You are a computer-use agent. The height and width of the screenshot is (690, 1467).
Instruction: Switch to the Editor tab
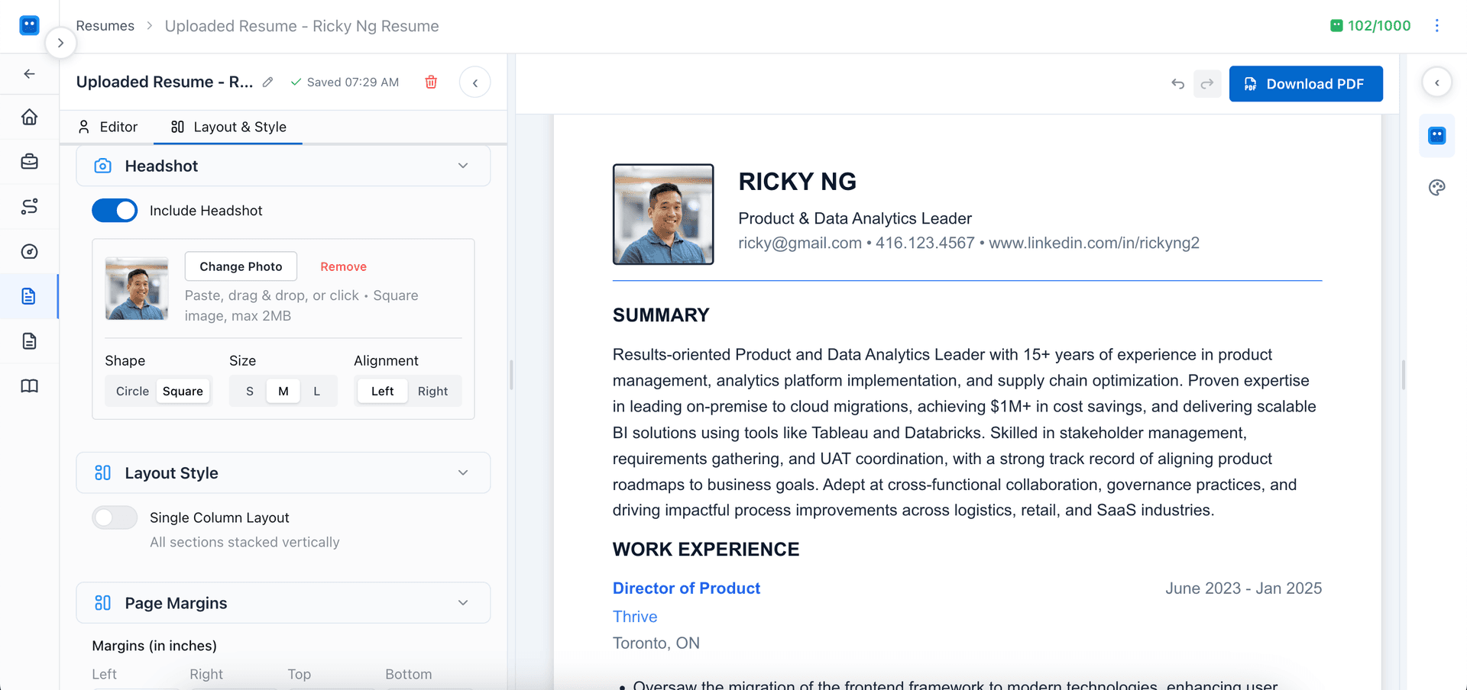(118, 127)
